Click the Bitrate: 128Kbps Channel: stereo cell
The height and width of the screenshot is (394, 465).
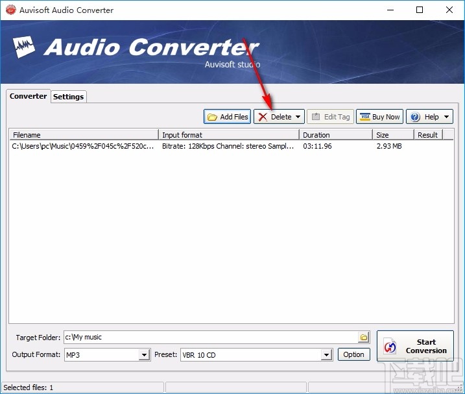tap(228, 146)
